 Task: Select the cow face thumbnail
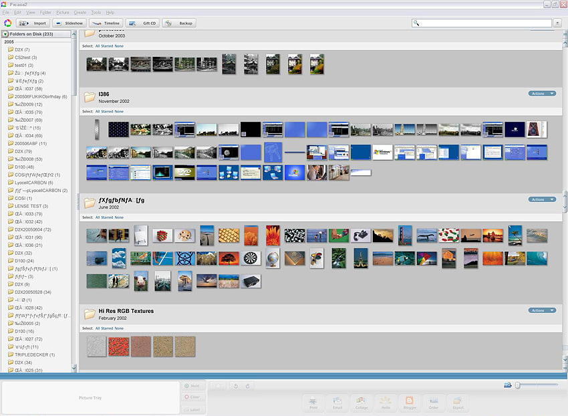pyautogui.click(x=141, y=281)
